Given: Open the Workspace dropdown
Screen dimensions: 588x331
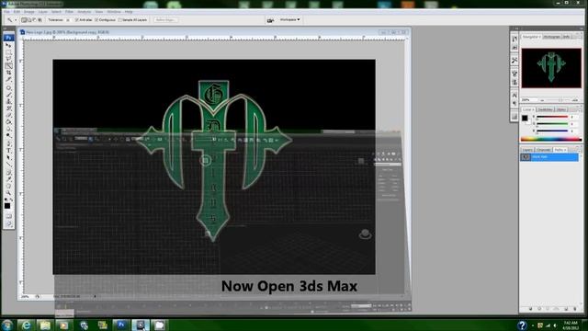Looking at the screenshot, I should point(290,19).
